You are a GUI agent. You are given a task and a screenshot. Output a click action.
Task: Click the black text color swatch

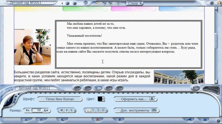(100, 99)
